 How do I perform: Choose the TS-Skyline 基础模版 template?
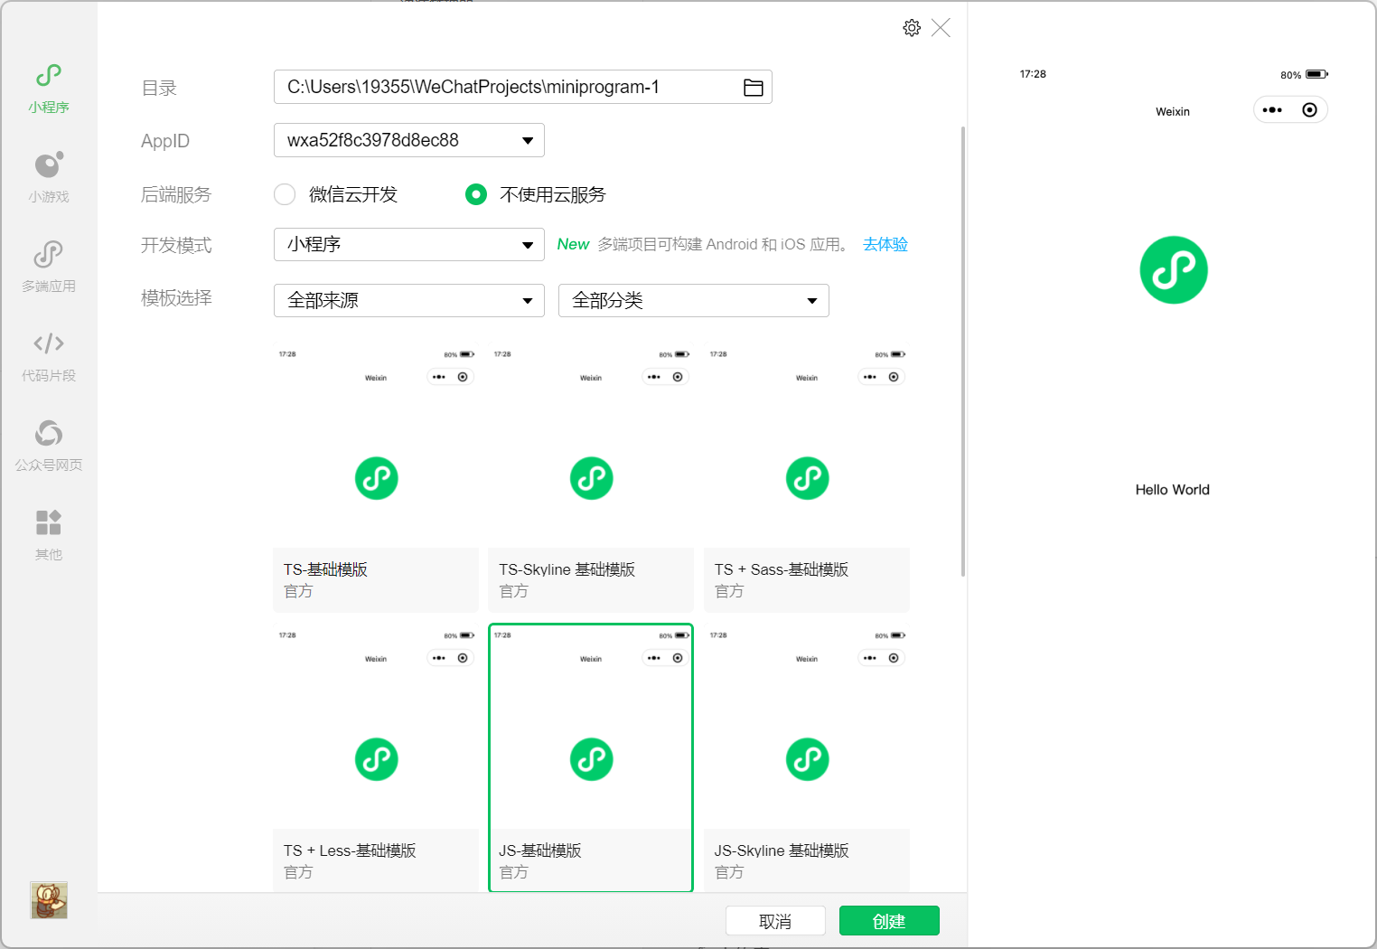pyautogui.click(x=591, y=478)
